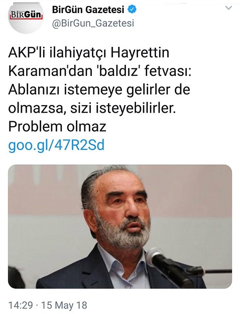Image resolution: width=240 pixels, height=314 pixels.
Task: Follow the goo.gl/47R2Sd link
Action: 56,145
